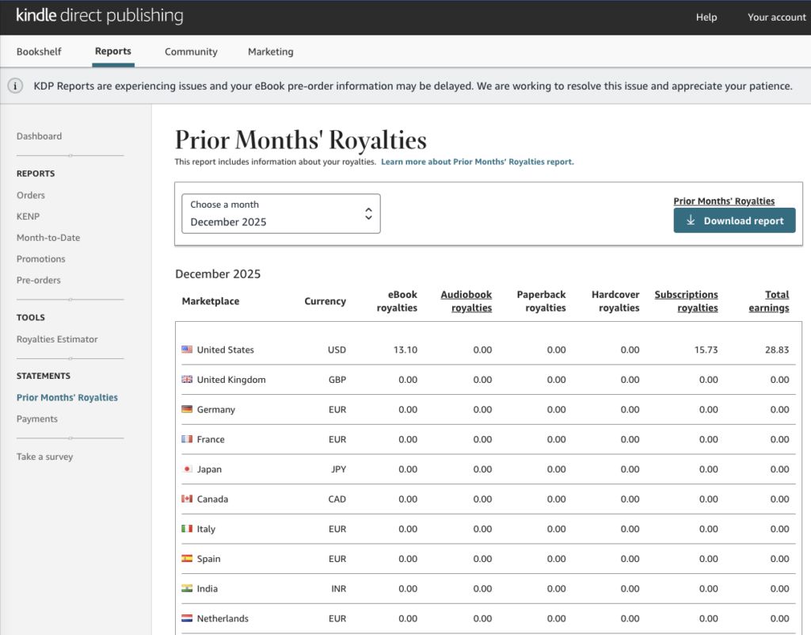Open the Marketing tab
This screenshot has width=811, height=635.
(x=270, y=52)
